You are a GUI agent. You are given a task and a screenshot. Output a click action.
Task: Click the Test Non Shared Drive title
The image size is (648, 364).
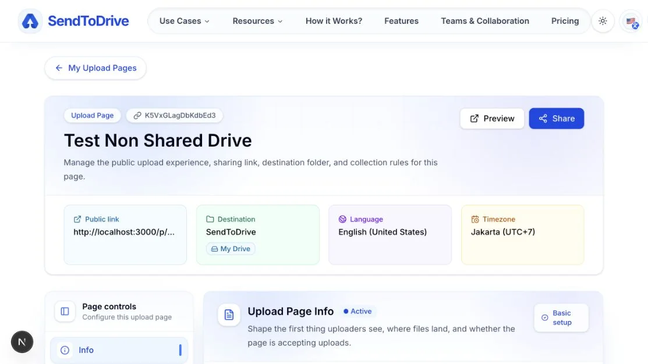(x=158, y=141)
